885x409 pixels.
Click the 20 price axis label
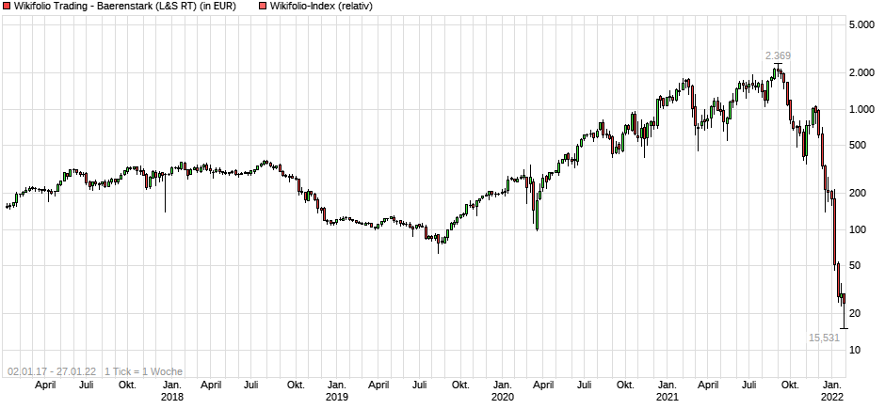point(855,314)
